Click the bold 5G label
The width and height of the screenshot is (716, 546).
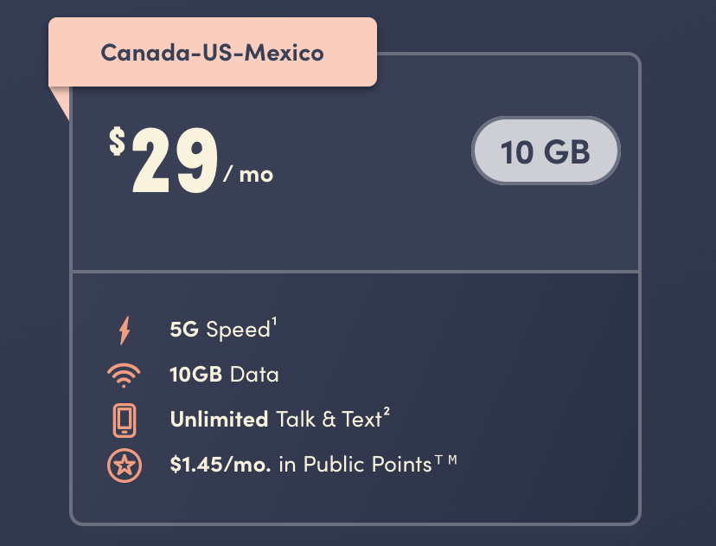(x=184, y=329)
